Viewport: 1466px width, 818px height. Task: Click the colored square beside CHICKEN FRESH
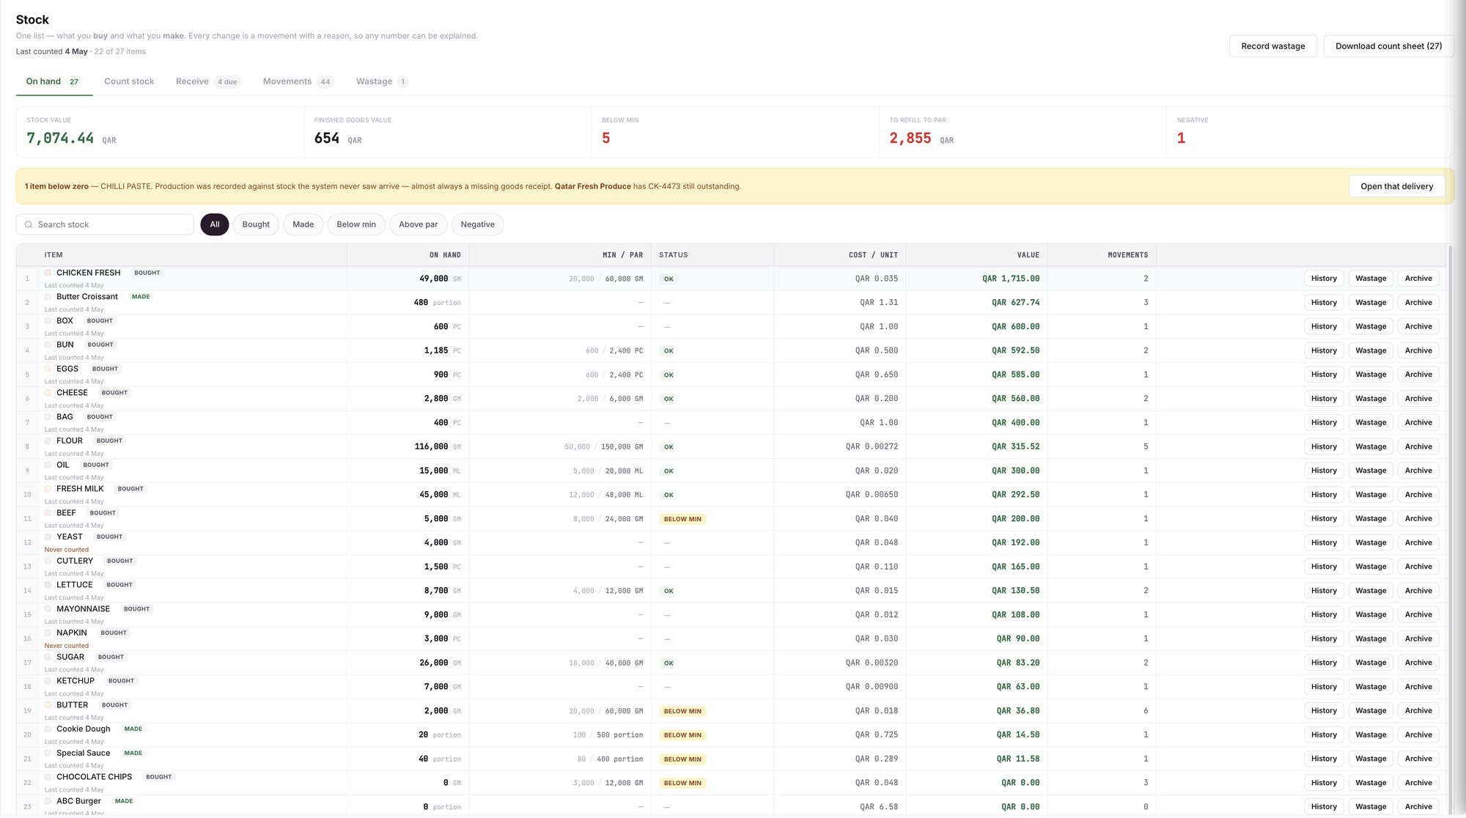(x=48, y=273)
